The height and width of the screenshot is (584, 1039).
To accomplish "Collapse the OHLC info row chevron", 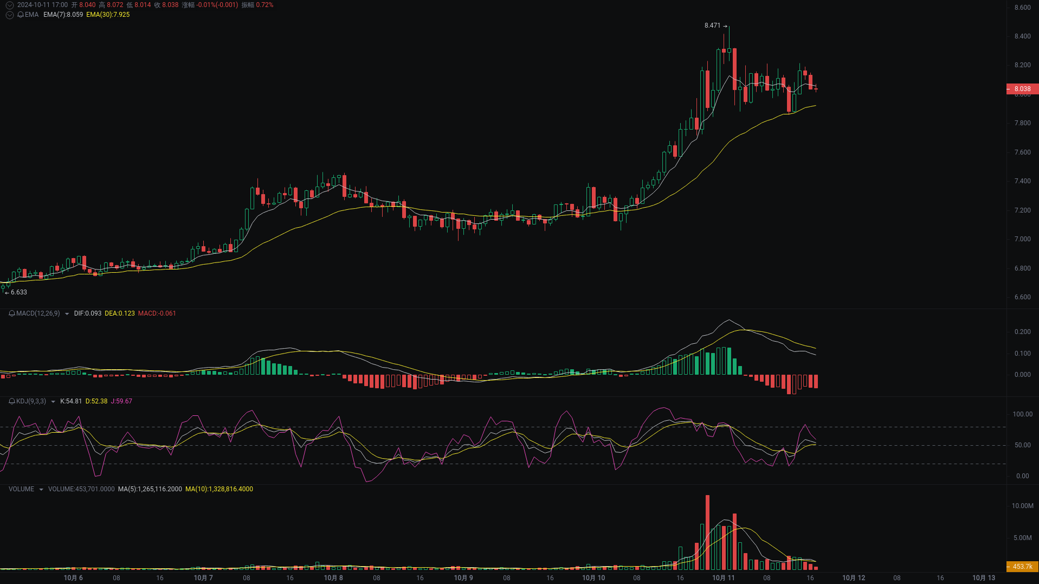I will click(x=9, y=5).
